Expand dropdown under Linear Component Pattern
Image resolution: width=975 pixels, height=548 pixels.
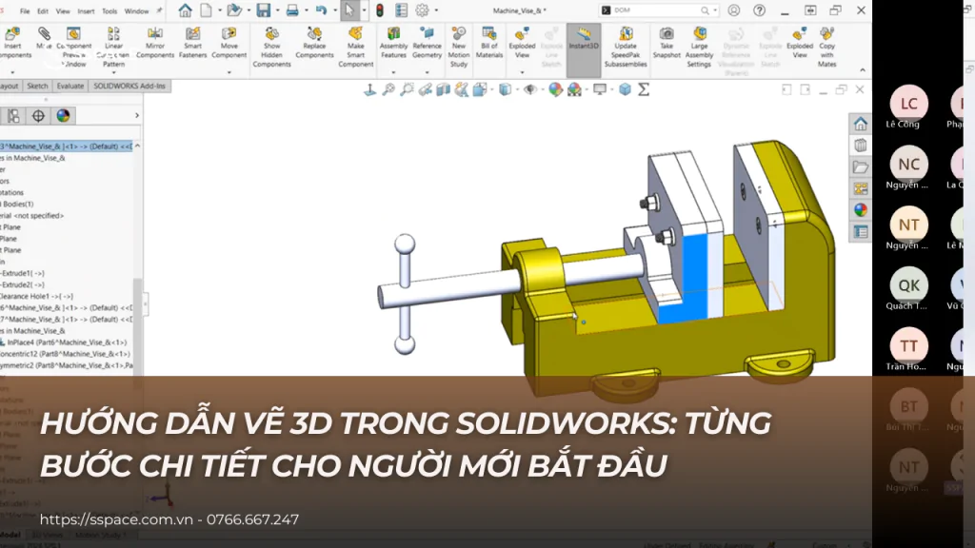(113, 72)
